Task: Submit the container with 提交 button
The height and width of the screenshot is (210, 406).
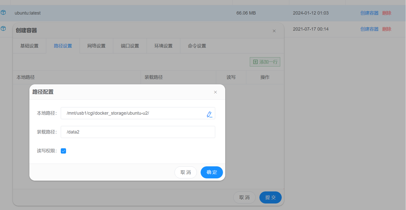Action: tap(270, 197)
